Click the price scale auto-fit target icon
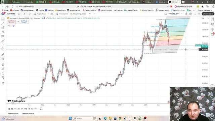 (212, 86)
